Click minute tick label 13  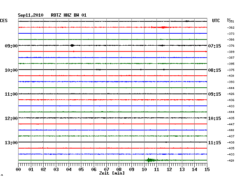[x=182, y=170]
